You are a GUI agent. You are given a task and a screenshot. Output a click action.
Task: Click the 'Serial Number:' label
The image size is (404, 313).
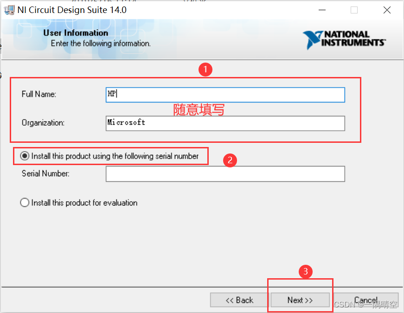click(x=45, y=173)
